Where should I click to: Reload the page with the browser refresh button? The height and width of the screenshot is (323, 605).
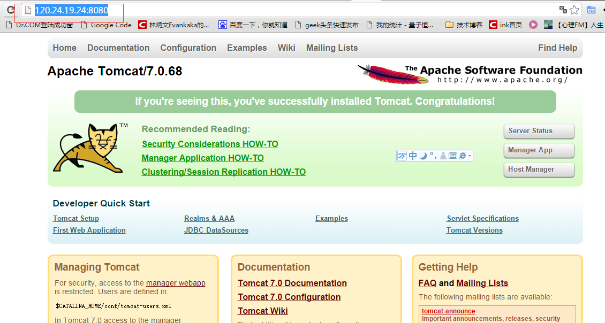click(11, 10)
